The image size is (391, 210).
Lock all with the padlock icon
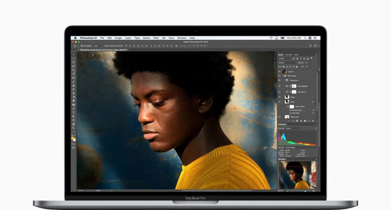297,66
